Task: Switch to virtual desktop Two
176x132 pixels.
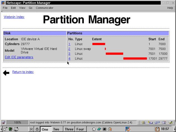Action: pos(56,129)
